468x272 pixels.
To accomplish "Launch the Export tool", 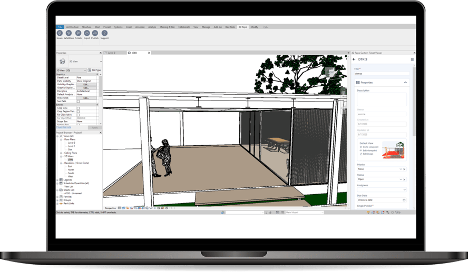I will [87, 33].
